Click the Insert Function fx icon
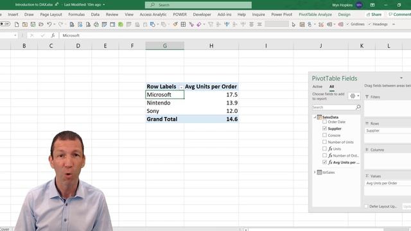411x231 pixels. point(53,35)
